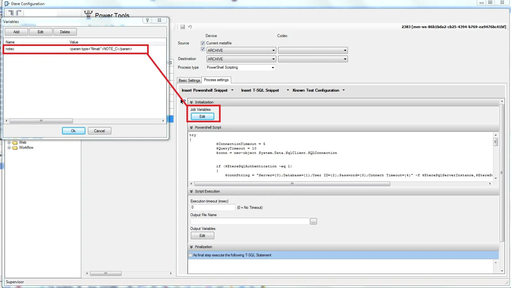
Task: Open the Destination device ARCHIVE dropdown
Action: click(273, 59)
